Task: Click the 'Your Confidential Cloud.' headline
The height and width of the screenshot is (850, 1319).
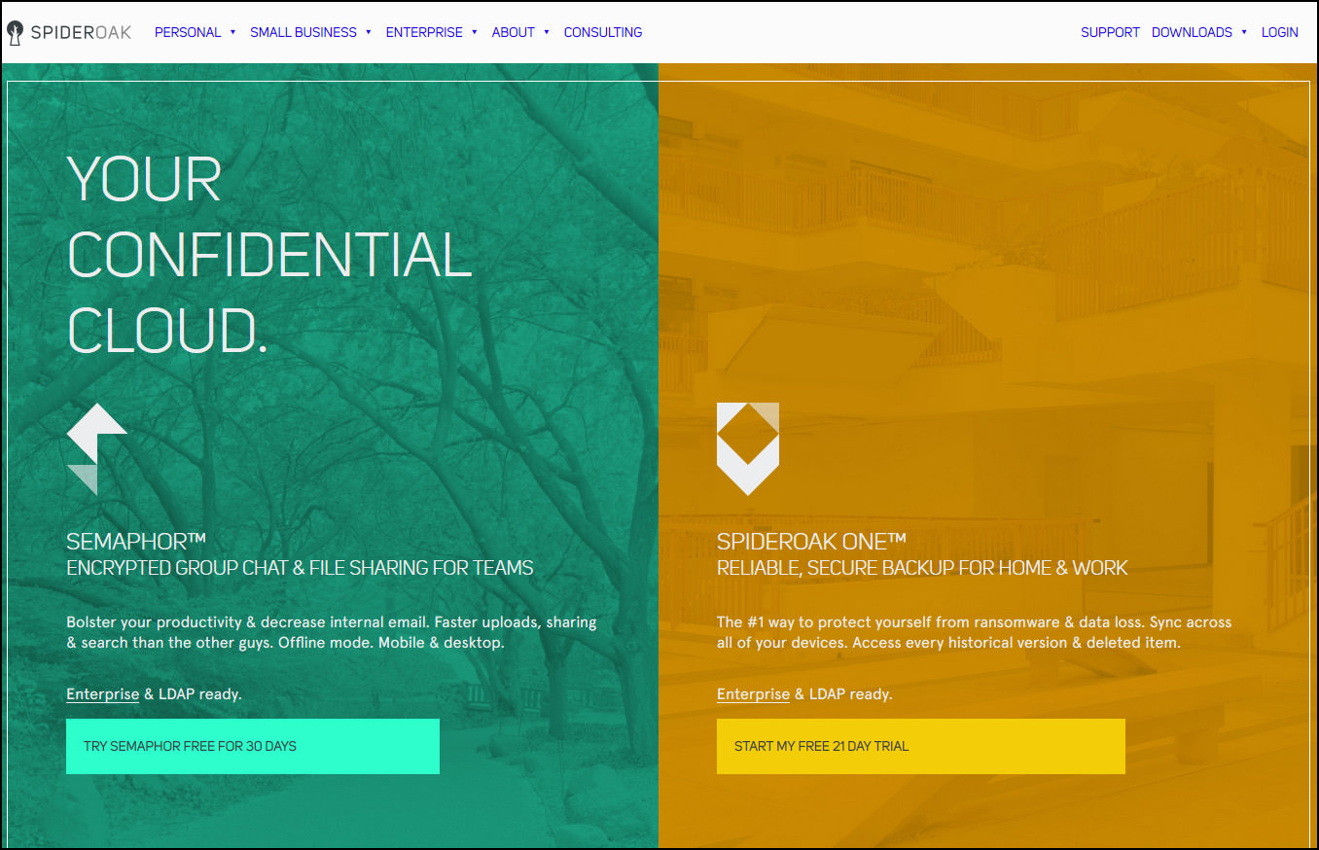Action: [269, 255]
